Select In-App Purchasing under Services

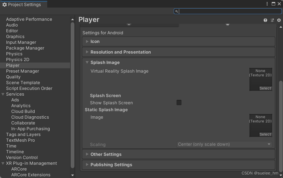point(31,129)
